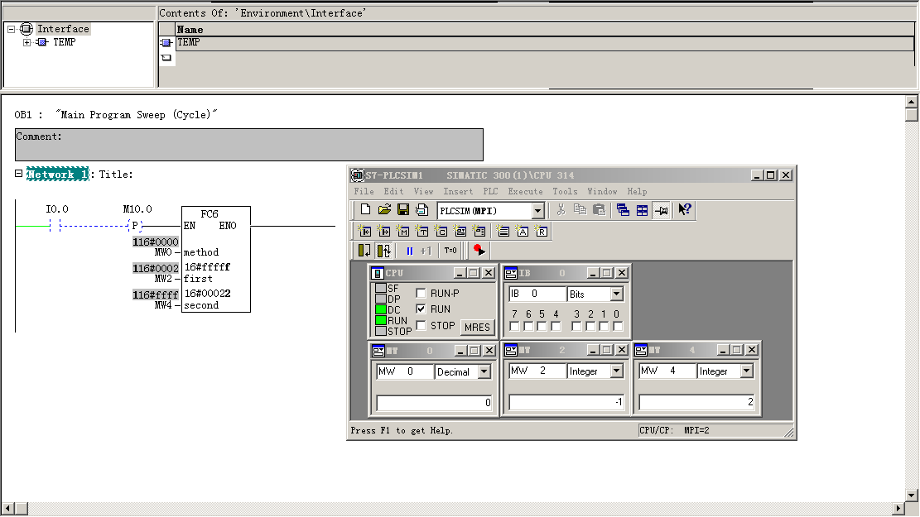
Task: Select Single Scan execution mode
Action: pyautogui.click(x=364, y=251)
